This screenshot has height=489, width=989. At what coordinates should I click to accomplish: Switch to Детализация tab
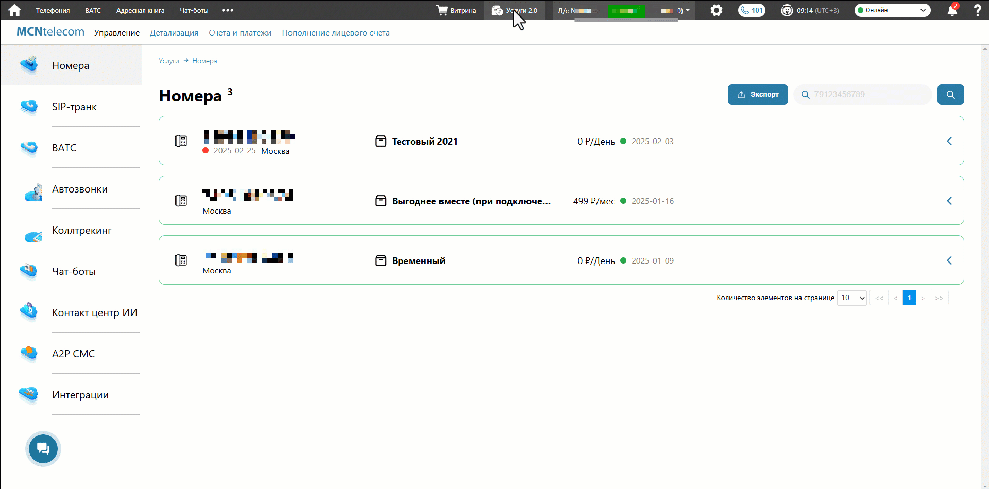[174, 33]
